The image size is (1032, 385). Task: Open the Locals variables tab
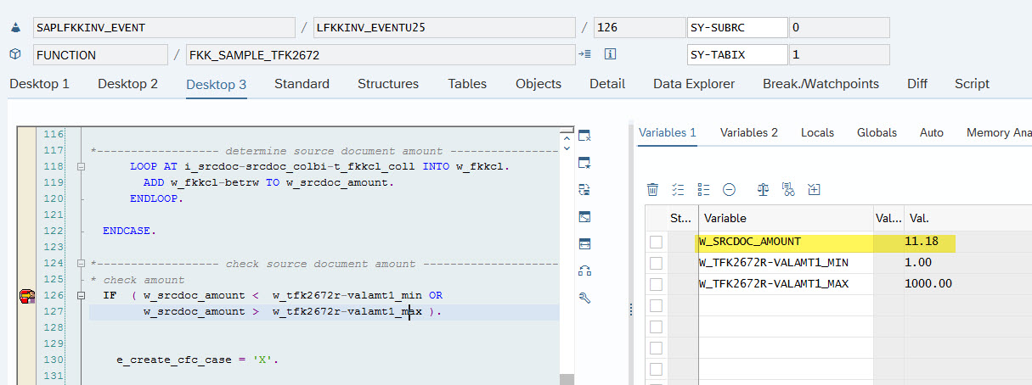click(817, 132)
